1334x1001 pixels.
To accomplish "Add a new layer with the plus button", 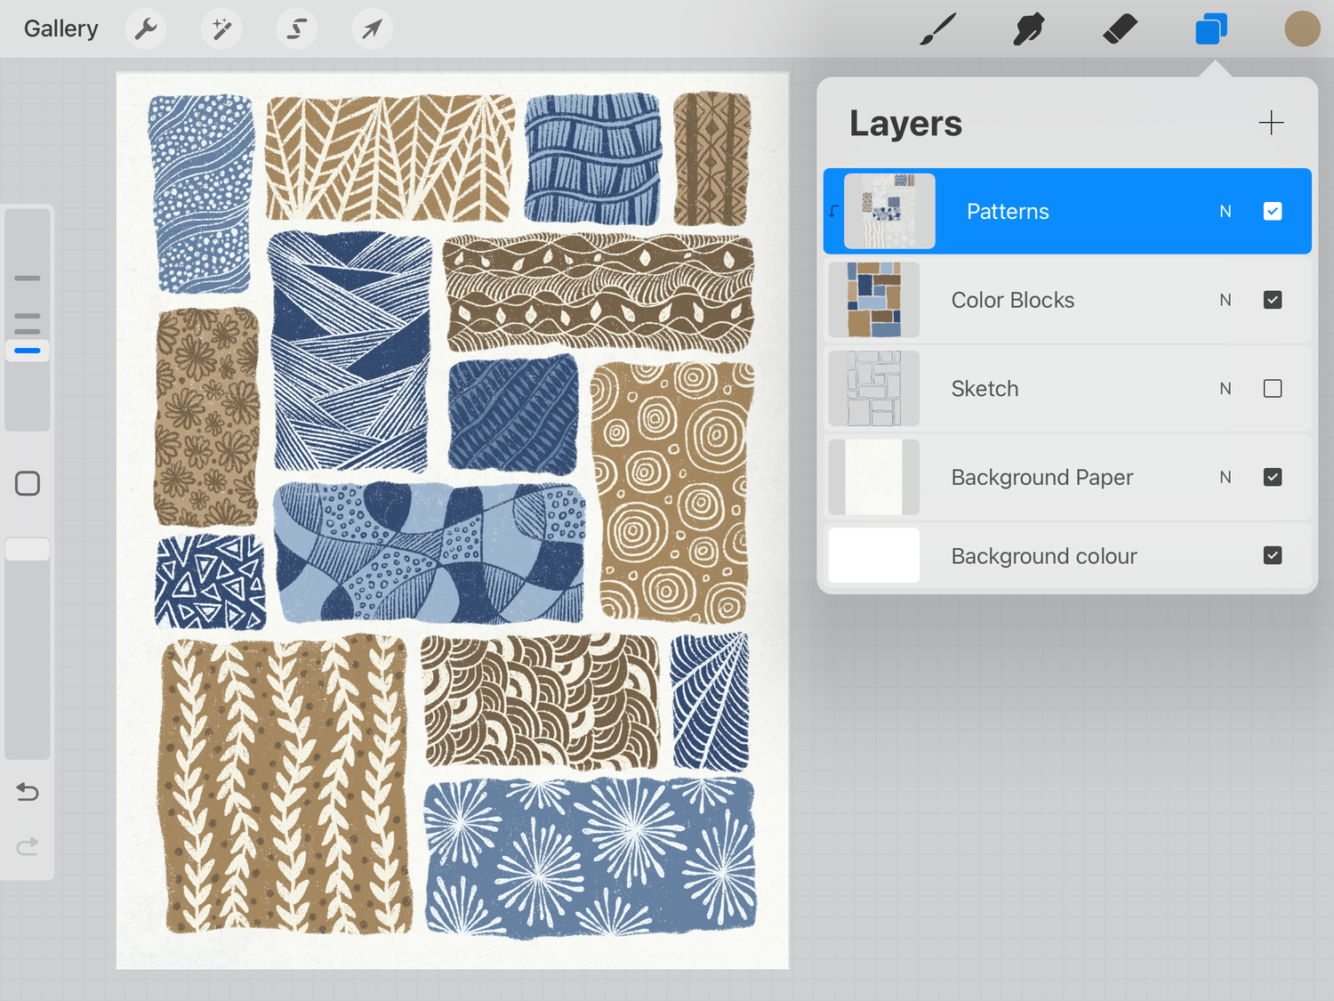I will (x=1272, y=123).
